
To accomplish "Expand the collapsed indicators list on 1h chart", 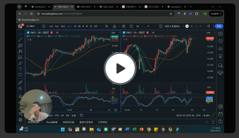I will pos(126,39).
